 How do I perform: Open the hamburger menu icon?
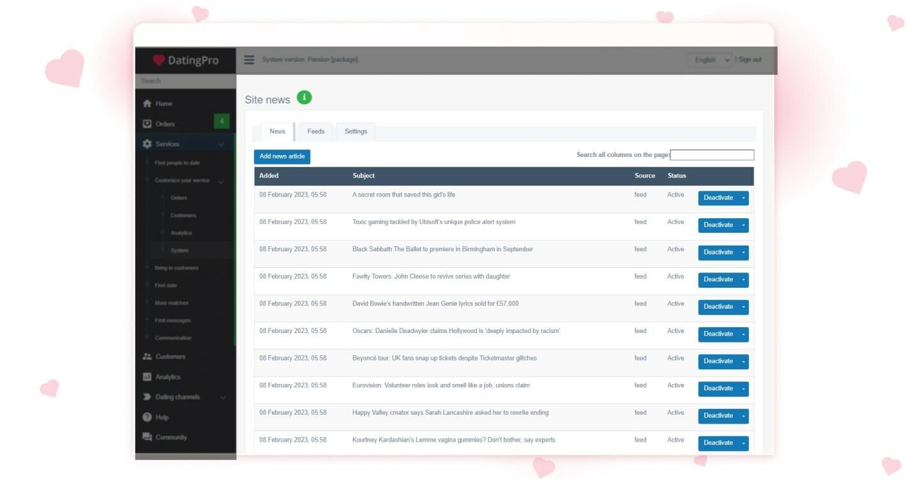coord(248,59)
